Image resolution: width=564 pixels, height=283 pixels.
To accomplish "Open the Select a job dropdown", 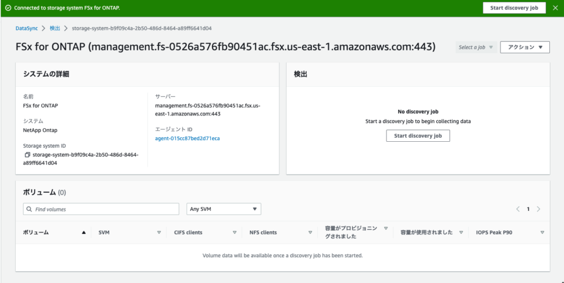I will pos(476,47).
